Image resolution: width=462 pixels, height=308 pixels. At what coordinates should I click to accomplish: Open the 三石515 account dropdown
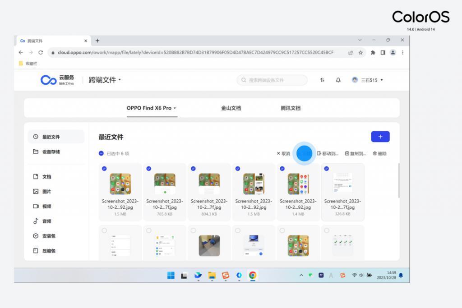pos(368,80)
